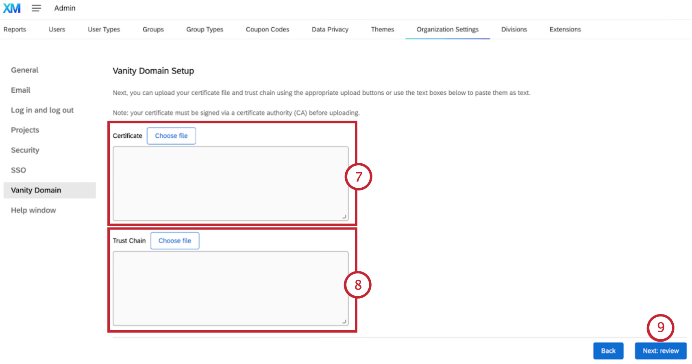Select Help window in sidebar
Screen dimensions: 692x364
[x=33, y=210]
